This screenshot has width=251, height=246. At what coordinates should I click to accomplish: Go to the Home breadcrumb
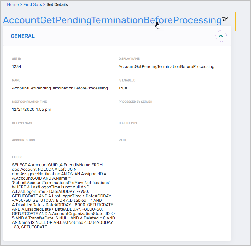click(x=13, y=4)
